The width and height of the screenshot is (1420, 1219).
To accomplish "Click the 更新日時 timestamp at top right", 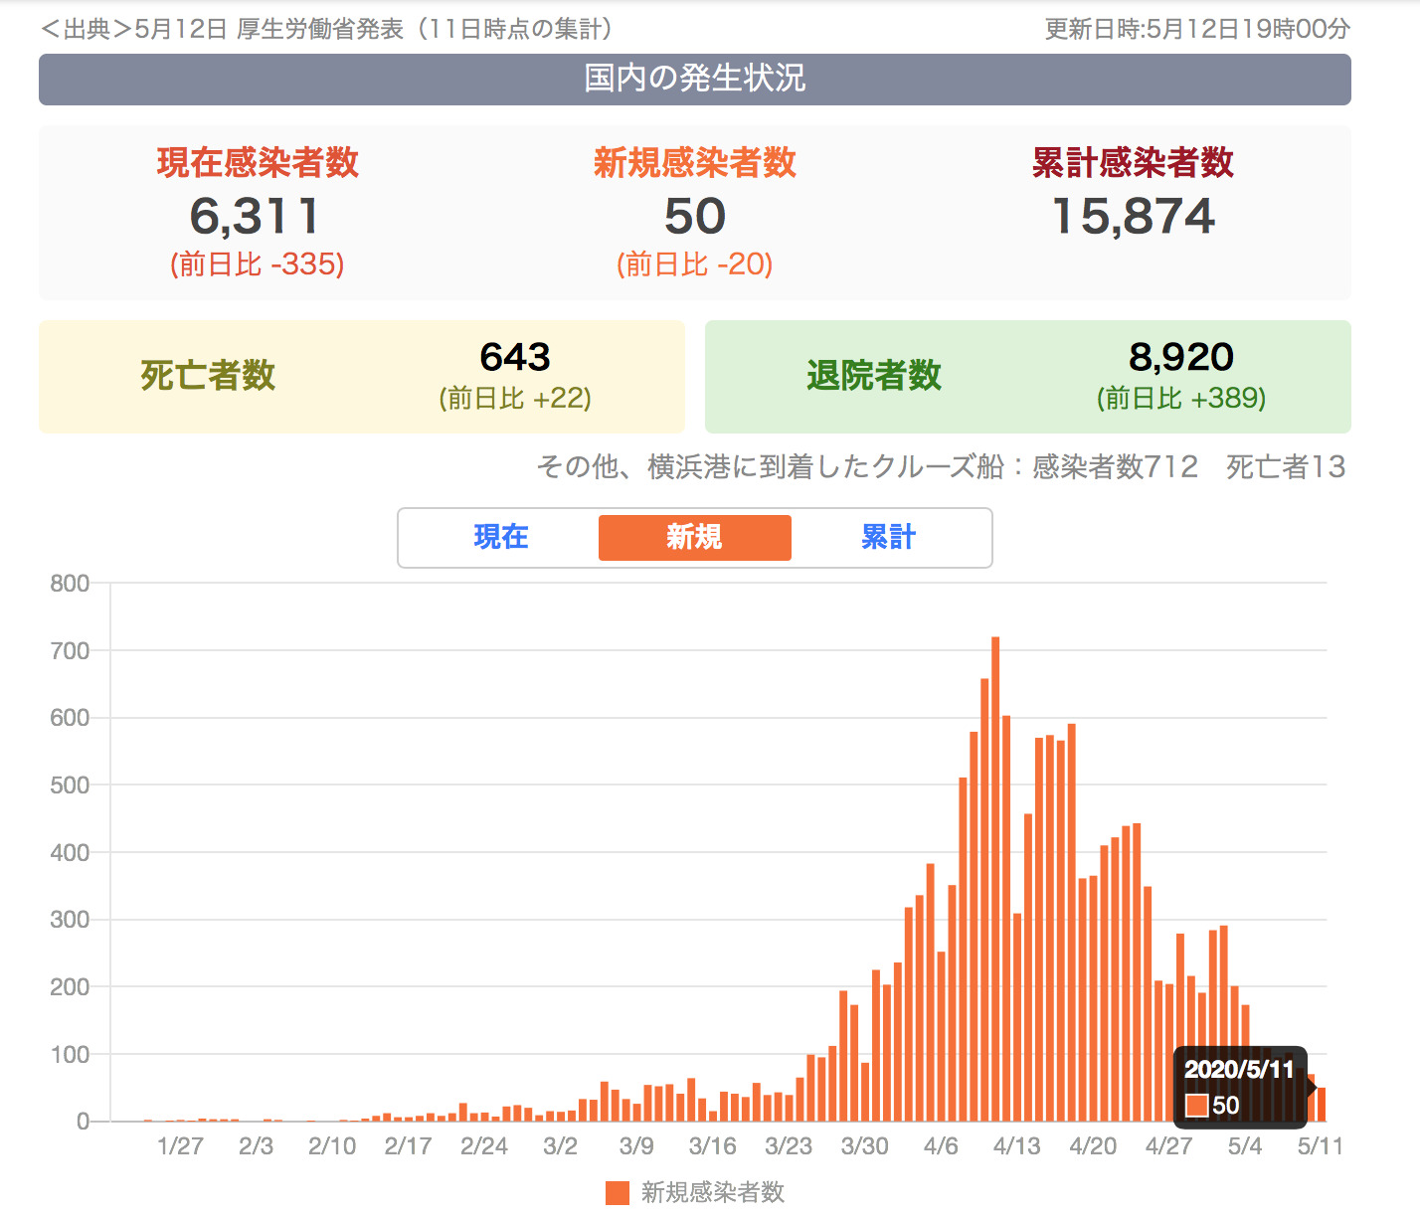I will tap(1196, 29).
